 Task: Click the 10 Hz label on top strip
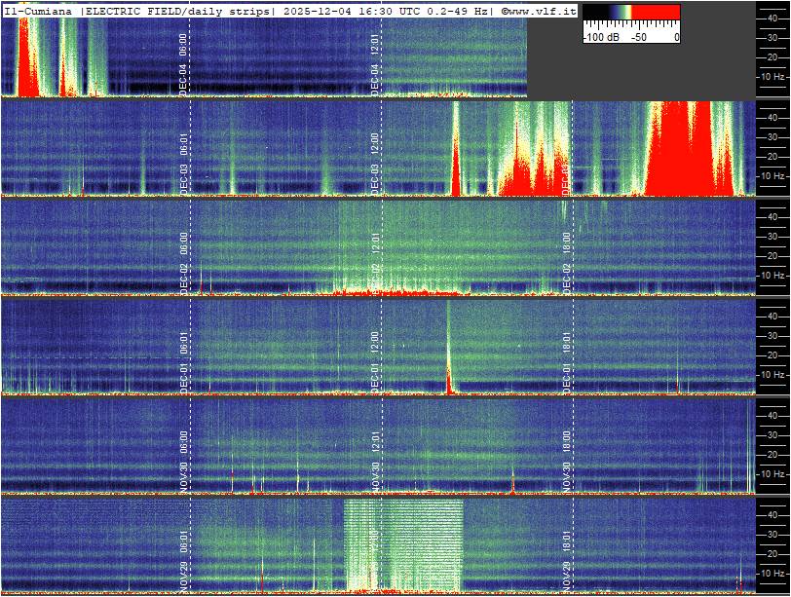tap(772, 76)
